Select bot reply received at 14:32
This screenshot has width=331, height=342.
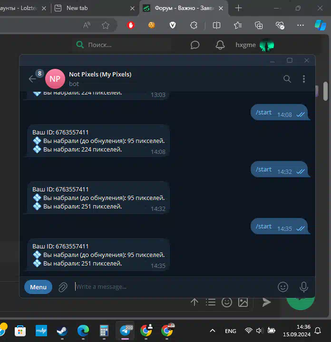[98, 198]
